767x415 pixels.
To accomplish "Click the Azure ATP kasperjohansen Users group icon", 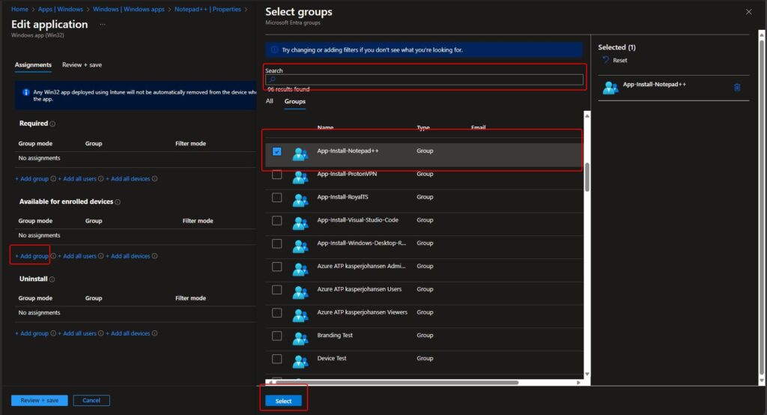I will click(300, 292).
